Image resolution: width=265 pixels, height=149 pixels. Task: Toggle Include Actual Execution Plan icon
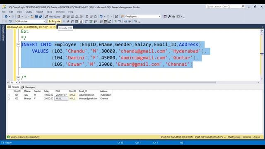click(87, 21)
